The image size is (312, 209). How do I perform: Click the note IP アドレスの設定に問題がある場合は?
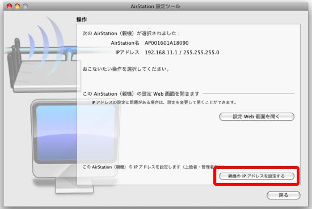tap(164, 103)
